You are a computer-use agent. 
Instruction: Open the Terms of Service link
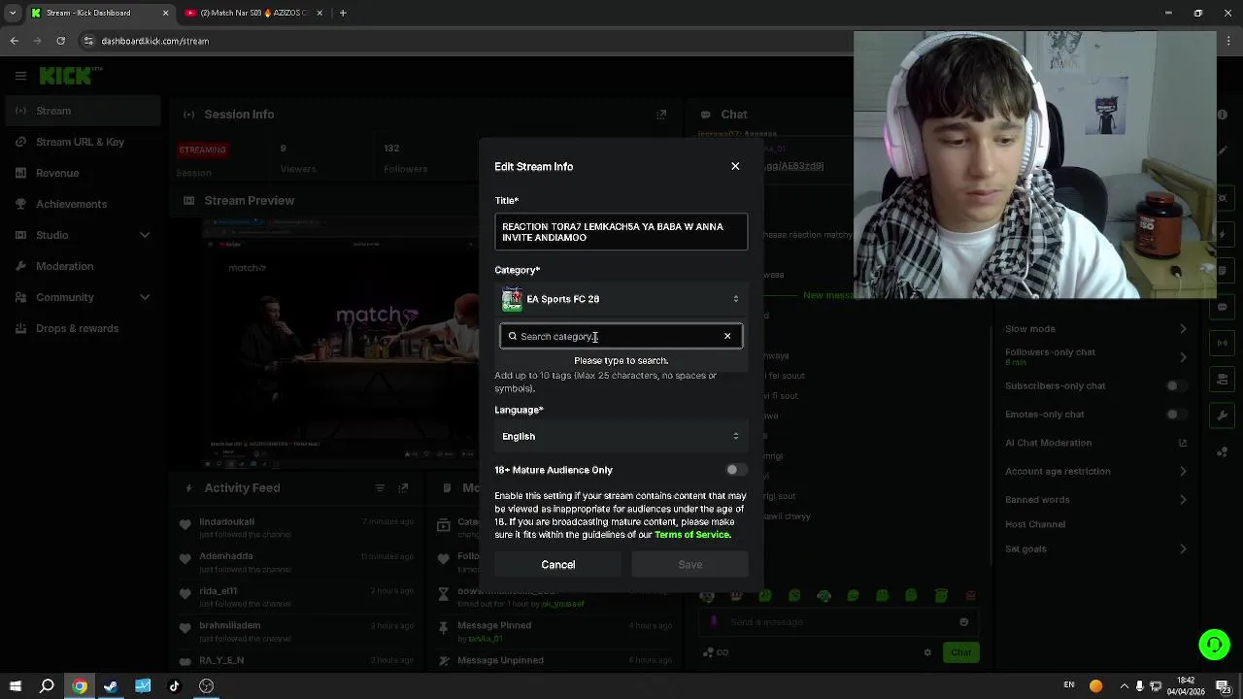coord(691,534)
